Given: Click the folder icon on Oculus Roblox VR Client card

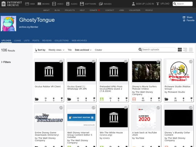Looking at the screenshot, I should pos(37,99).
